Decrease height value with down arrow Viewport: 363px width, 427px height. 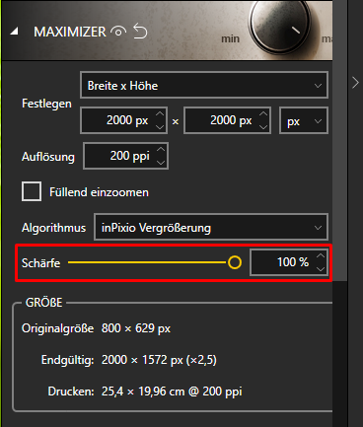(x=263, y=126)
